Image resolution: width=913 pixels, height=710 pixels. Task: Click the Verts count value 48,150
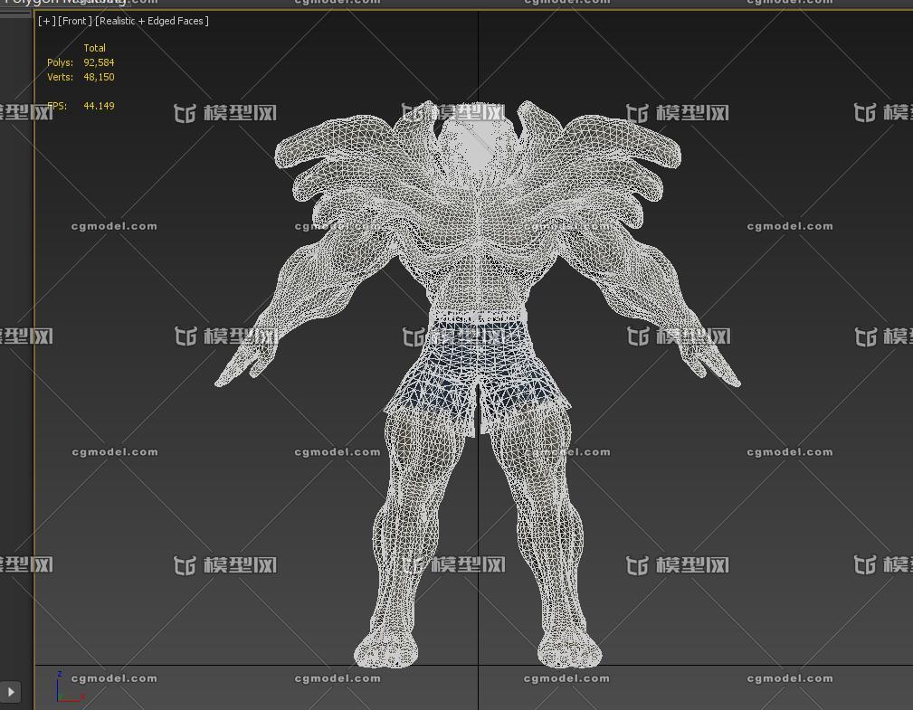click(99, 77)
